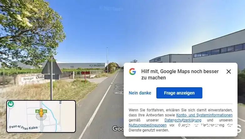This screenshot has width=245, height=139.
Task: Decline with 'Nein danke'
Action: click(x=140, y=93)
